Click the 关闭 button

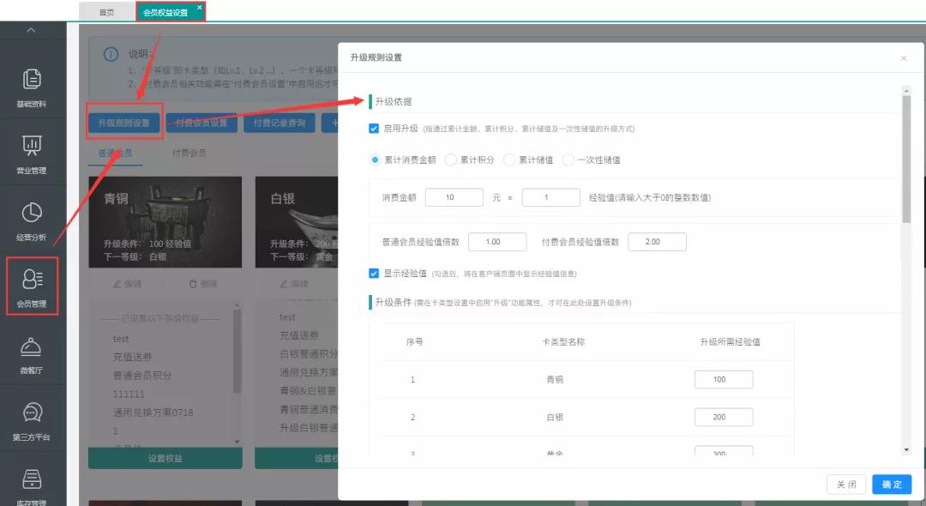coord(846,485)
